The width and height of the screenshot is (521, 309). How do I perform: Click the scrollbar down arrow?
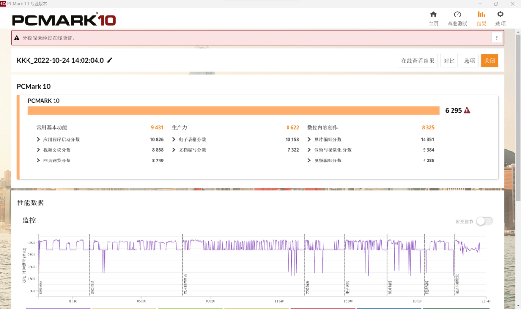(x=518, y=306)
